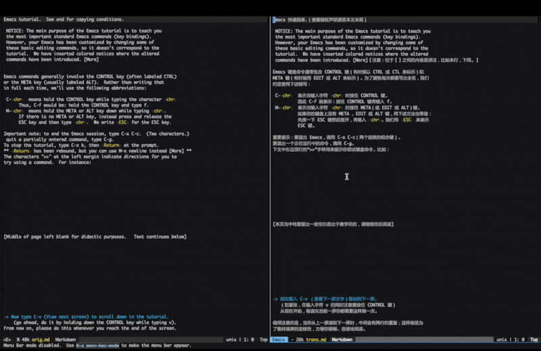
Task: Click the orig.md buffer name in mode line
Action: [41, 340]
